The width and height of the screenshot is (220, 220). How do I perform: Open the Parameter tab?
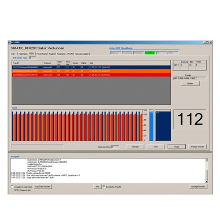61,54
